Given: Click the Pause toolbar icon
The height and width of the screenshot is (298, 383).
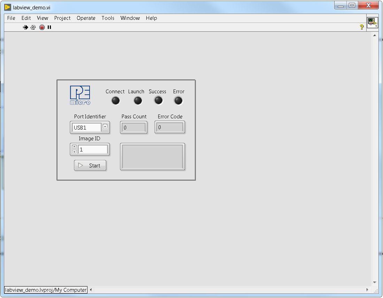Looking at the screenshot, I should click(49, 28).
